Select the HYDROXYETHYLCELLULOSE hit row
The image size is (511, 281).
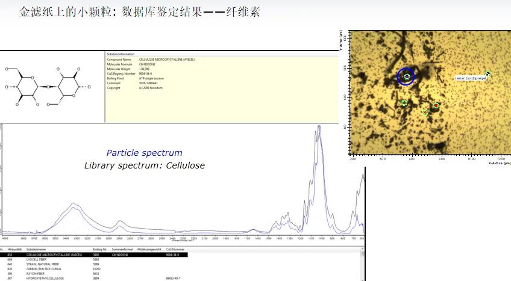[94, 279]
